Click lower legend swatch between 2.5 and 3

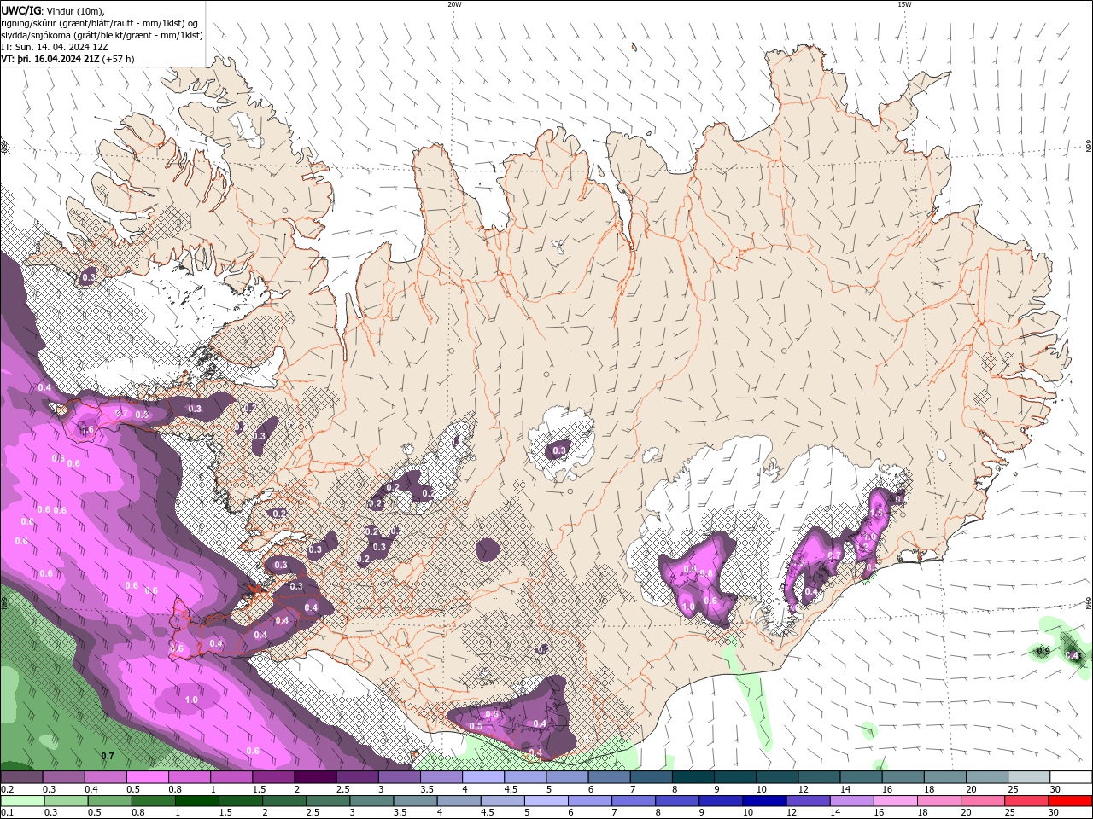[327, 801]
